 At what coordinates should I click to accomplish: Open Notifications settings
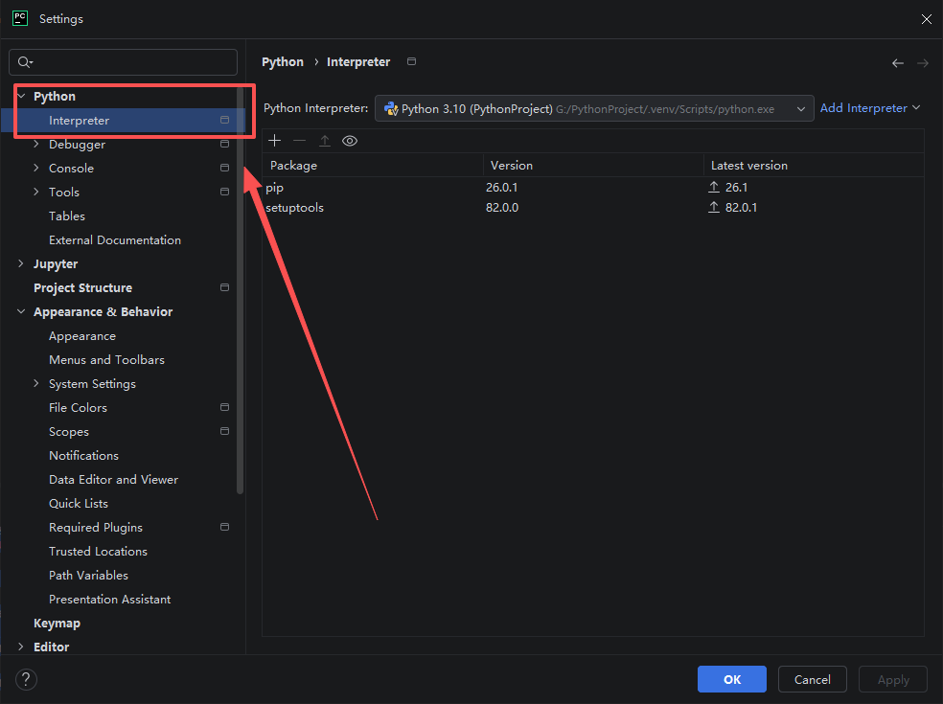click(x=83, y=456)
